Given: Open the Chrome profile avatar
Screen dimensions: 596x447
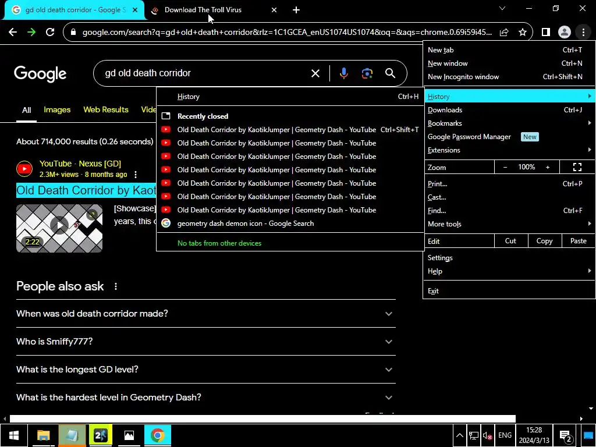Looking at the screenshot, I should [565, 33].
